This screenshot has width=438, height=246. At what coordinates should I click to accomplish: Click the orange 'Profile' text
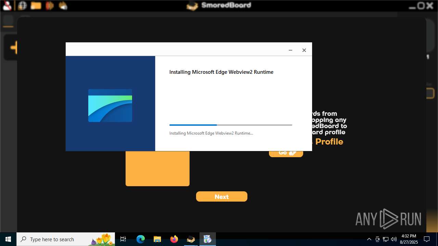tap(329, 141)
